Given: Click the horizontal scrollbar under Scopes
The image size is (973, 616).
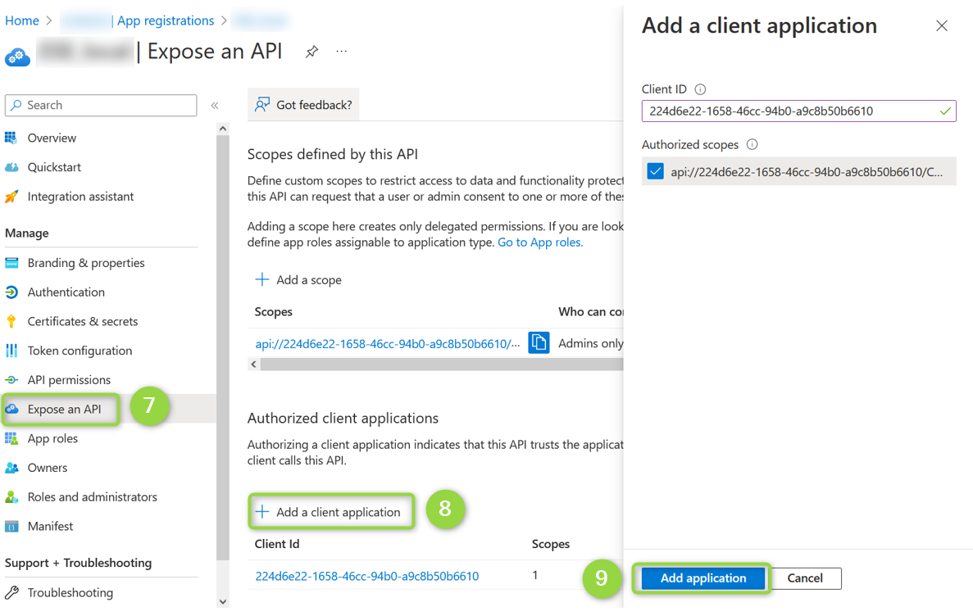Looking at the screenshot, I should pos(441,365).
